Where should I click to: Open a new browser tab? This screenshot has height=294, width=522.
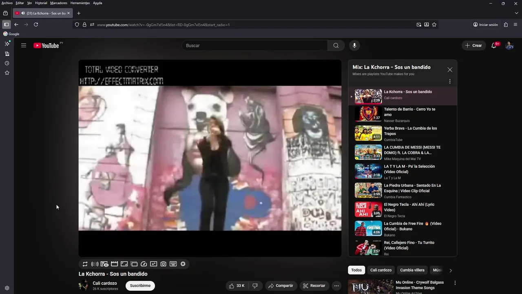79,13
